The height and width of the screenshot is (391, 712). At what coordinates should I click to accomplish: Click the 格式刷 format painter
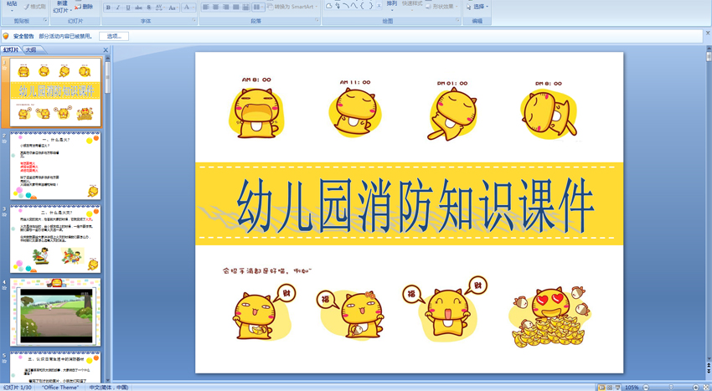(x=35, y=7)
